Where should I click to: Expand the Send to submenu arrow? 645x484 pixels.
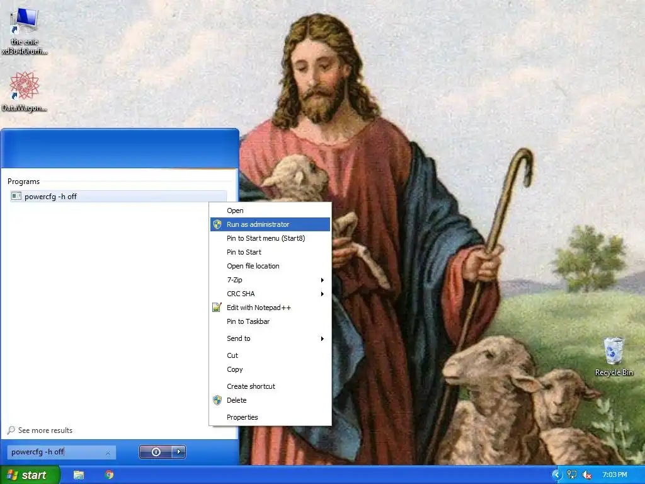click(322, 338)
